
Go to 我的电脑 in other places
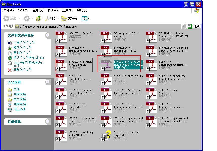(19, 104)
